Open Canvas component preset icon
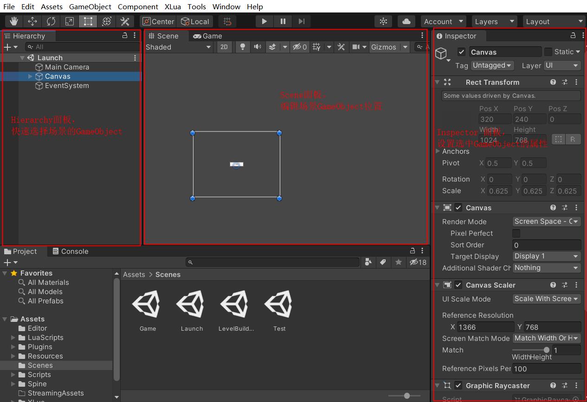 coord(565,207)
